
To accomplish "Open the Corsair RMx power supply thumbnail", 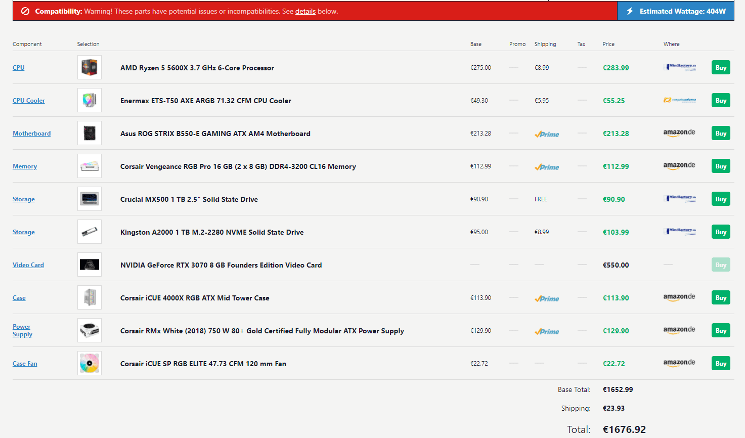I will coord(90,330).
